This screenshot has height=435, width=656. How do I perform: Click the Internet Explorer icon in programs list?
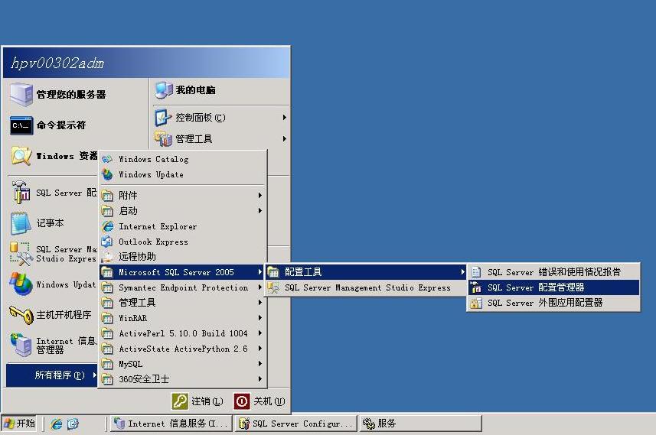click(x=108, y=226)
